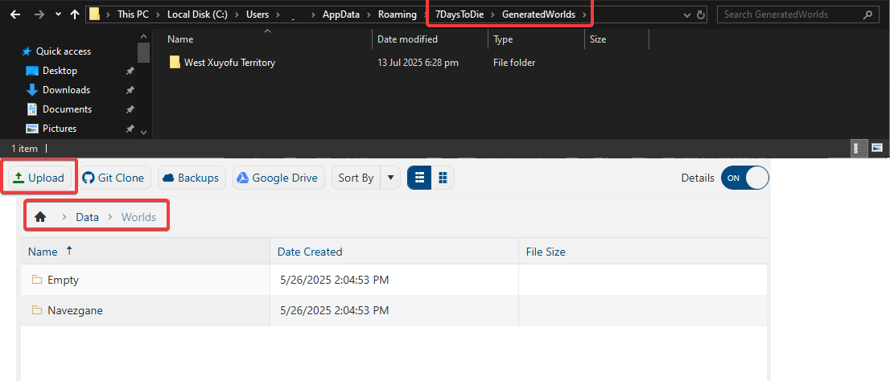Open Quick access in the navigation pane
This screenshot has width=890, height=381.
[x=63, y=51]
